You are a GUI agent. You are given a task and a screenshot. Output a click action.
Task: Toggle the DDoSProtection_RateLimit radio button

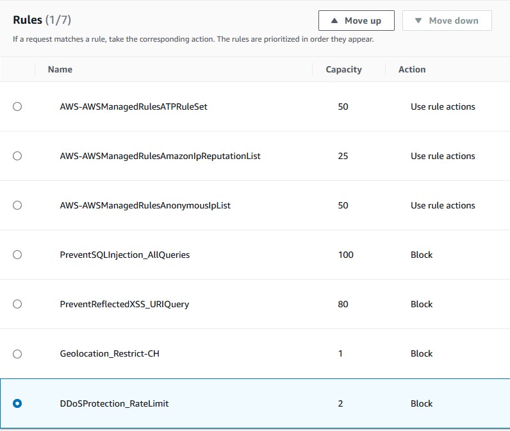point(17,403)
